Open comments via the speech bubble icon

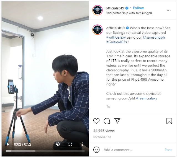coord(107,121)
